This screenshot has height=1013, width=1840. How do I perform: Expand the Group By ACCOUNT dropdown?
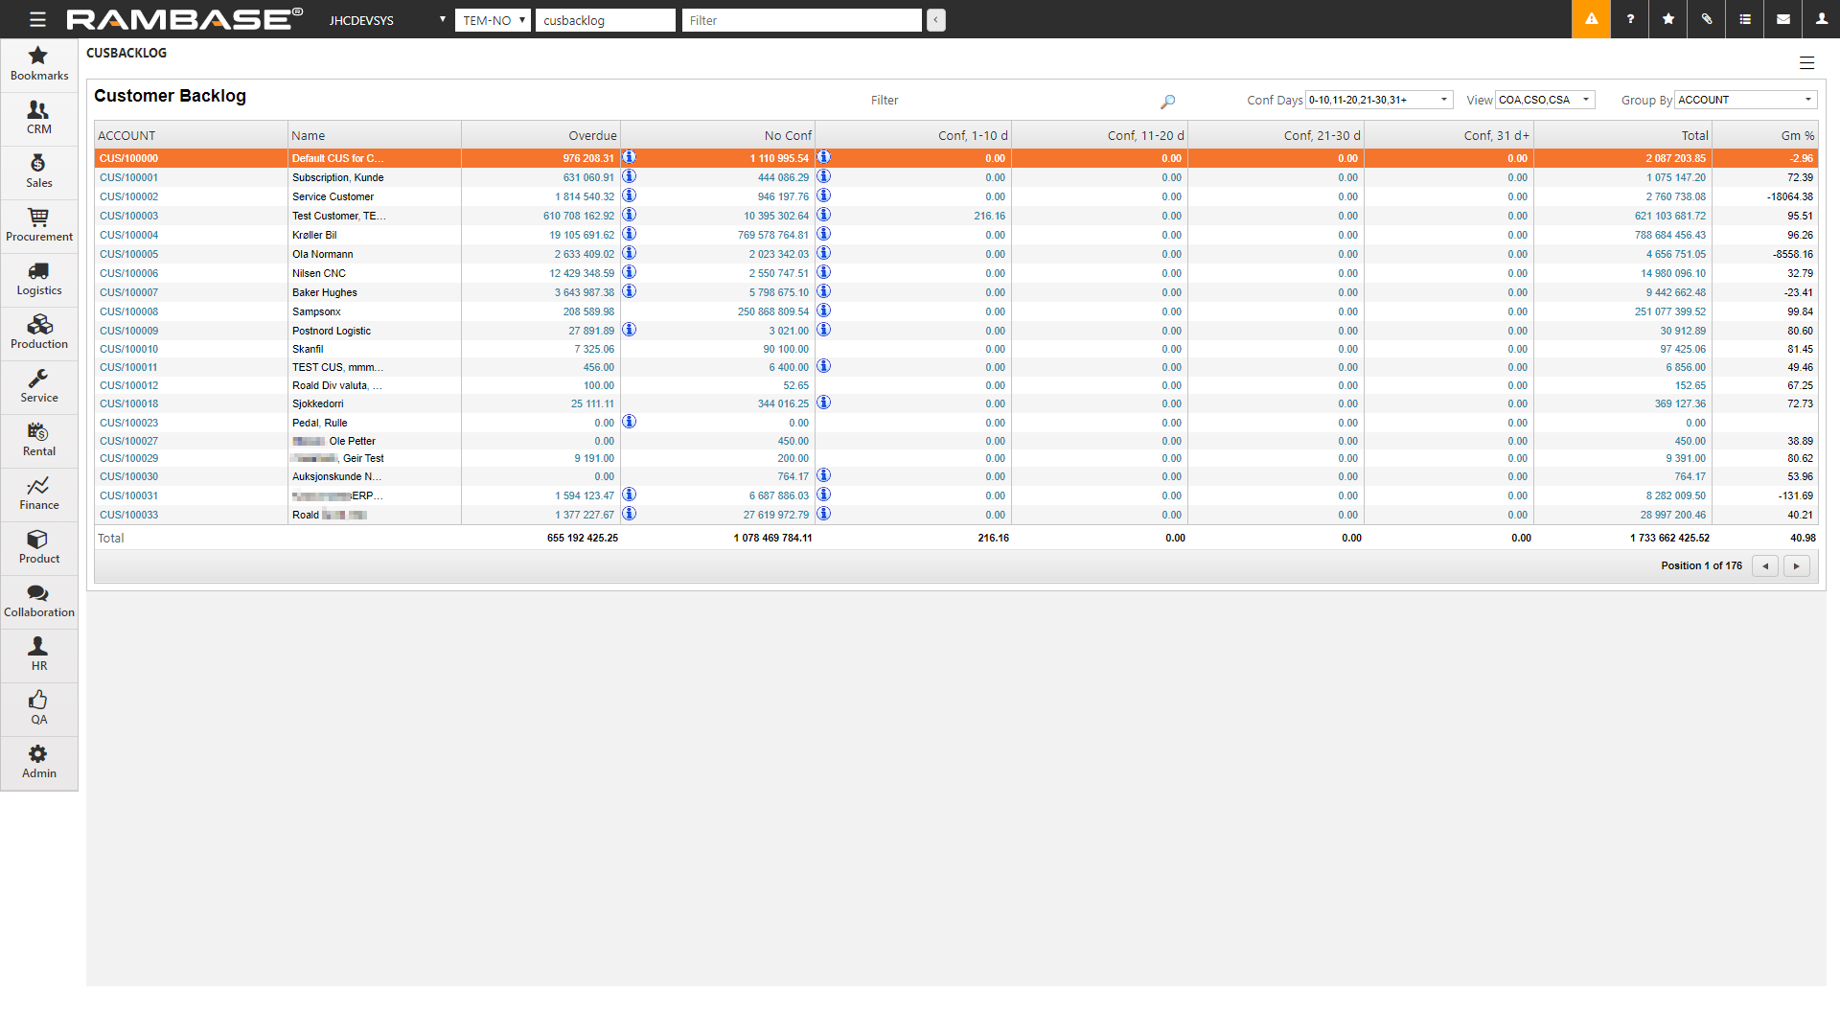click(1744, 100)
